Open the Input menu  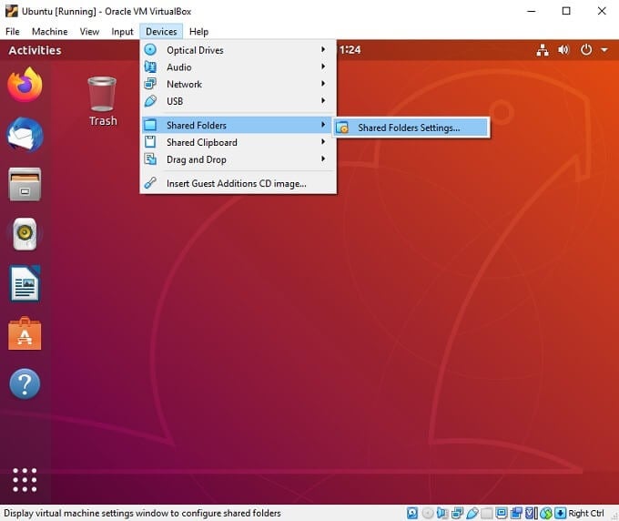pyautogui.click(x=122, y=32)
